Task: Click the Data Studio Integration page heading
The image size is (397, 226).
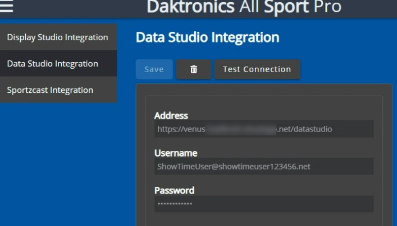Action: (207, 37)
